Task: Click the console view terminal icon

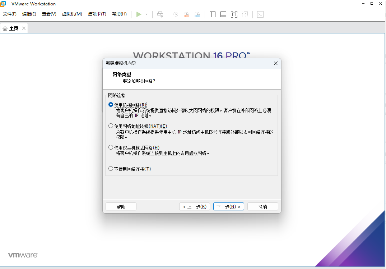Action: (x=260, y=14)
